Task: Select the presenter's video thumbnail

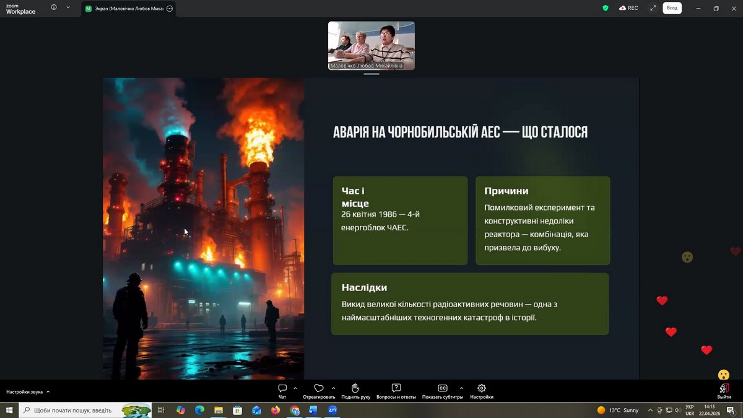Action: pyautogui.click(x=371, y=45)
